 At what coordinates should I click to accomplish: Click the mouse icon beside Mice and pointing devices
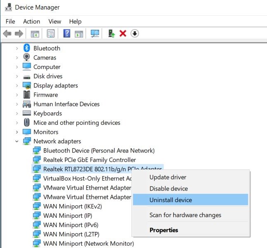click(x=27, y=122)
